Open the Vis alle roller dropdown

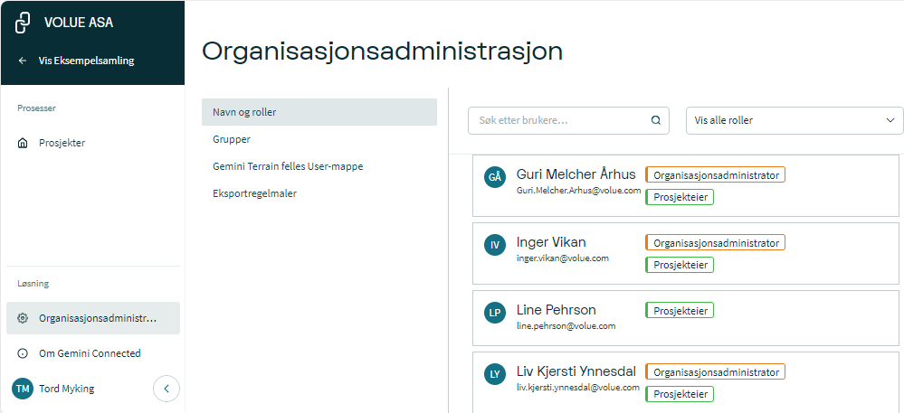click(794, 120)
